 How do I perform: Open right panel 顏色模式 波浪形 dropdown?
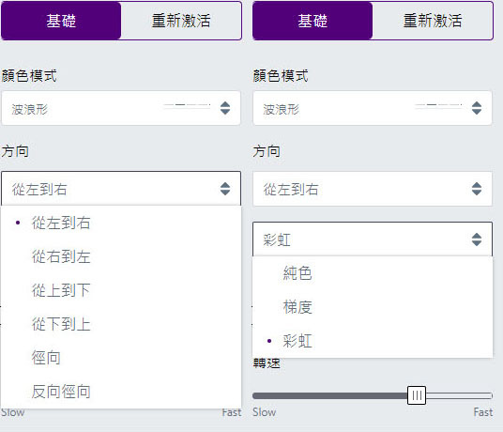[x=373, y=108]
